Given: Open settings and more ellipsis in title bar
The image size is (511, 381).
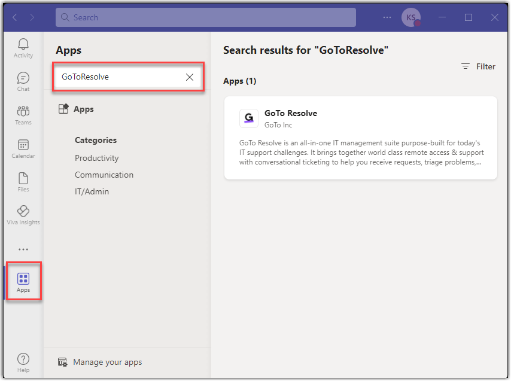Looking at the screenshot, I should pyautogui.click(x=387, y=17).
